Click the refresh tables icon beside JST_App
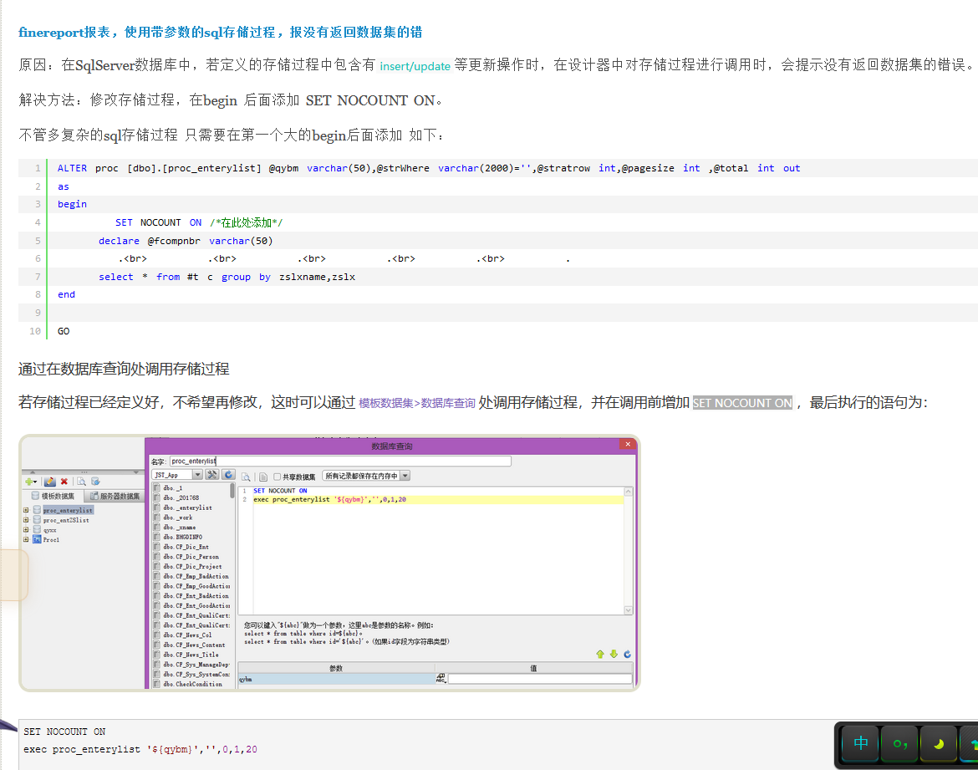The width and height of the screenshot is (978, 770). 228,475
